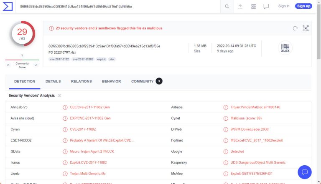Click the 1.36 MB size value
Image resolution: width=321 pixels, height=184 pixels.
point(200,46)
